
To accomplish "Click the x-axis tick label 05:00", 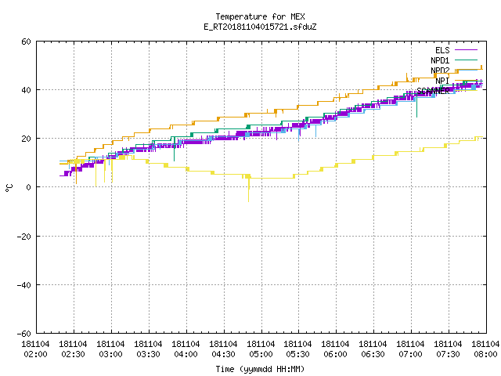I will 261,355.
